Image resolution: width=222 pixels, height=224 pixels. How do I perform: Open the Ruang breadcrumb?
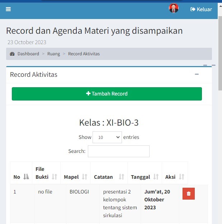click(x=53, y=54)
